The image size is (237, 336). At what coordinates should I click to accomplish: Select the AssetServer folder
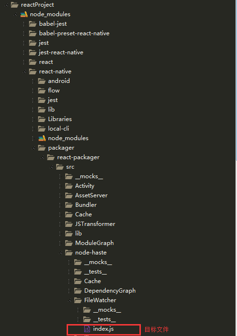click(x=91, y=195)
